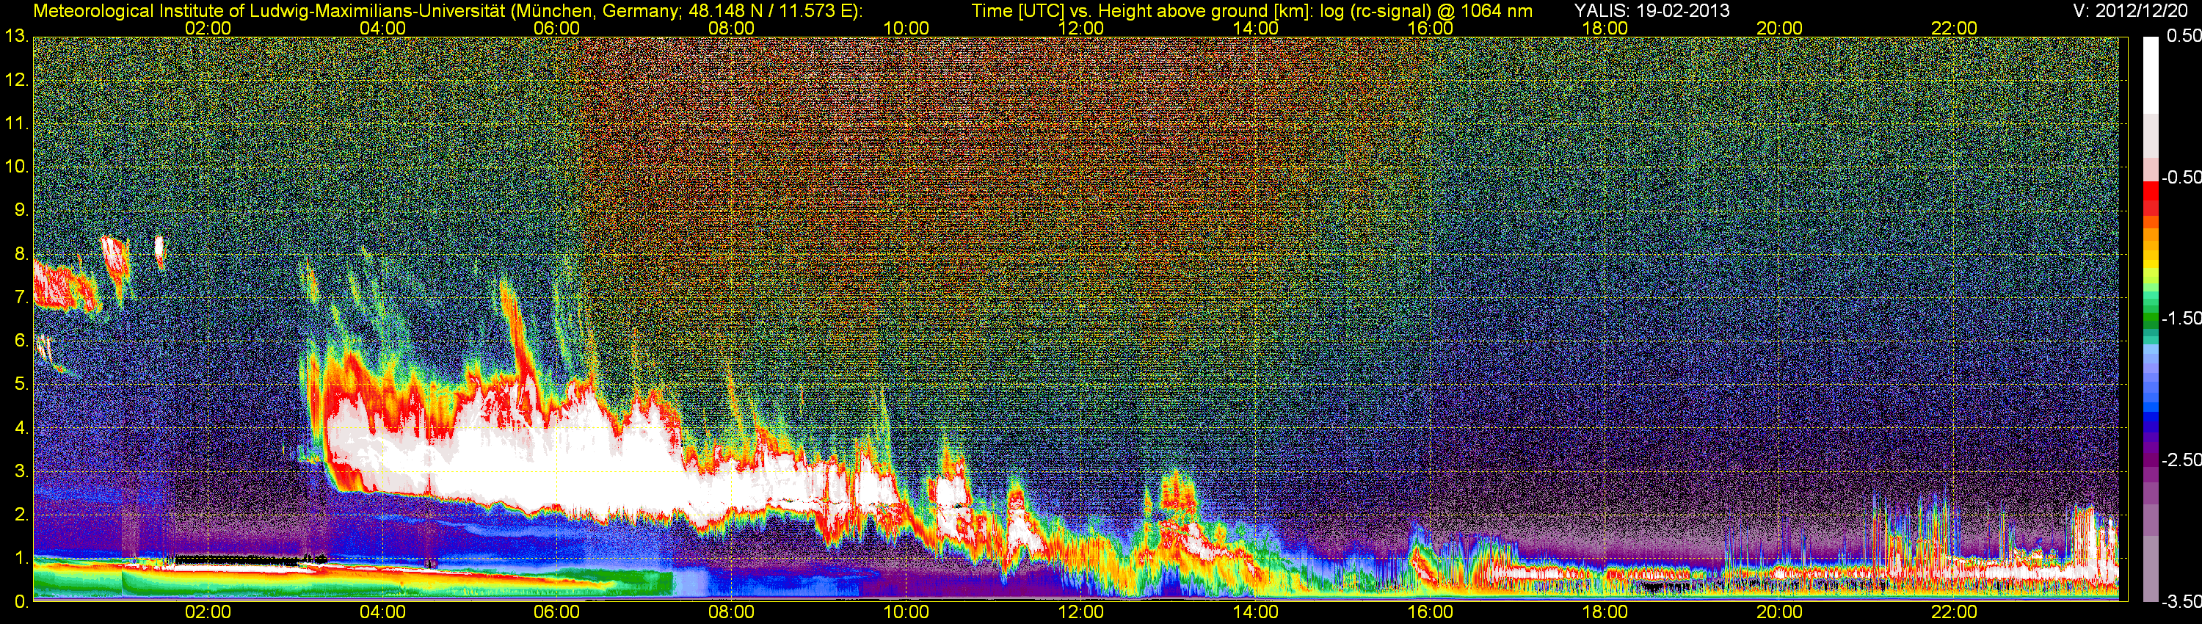Click the 06:00 label on the top time axis
This screenshot has width=2202, height=624.
click(x=556, y=28)
